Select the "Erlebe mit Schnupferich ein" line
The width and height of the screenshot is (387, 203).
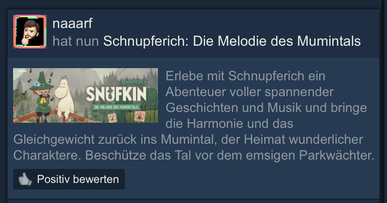pos(245,76)
